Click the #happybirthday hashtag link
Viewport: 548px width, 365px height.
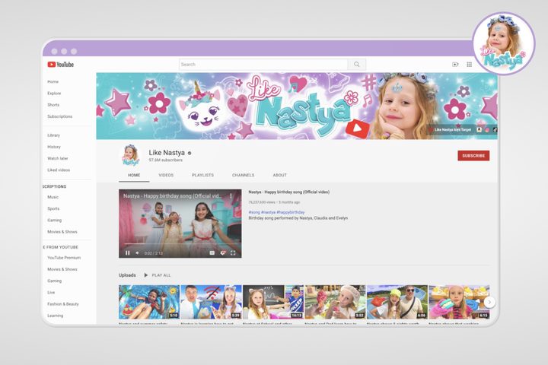pyautogui.click(x=291, y=212)
